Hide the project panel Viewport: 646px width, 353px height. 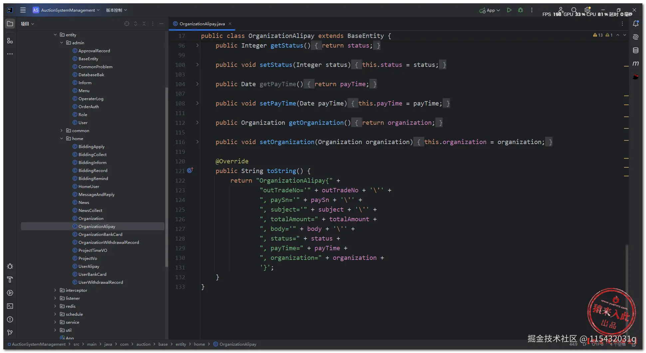tap(161, 24)
